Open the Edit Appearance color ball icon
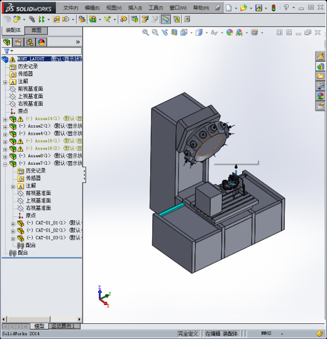327x339 pixels. coord(230,33)
